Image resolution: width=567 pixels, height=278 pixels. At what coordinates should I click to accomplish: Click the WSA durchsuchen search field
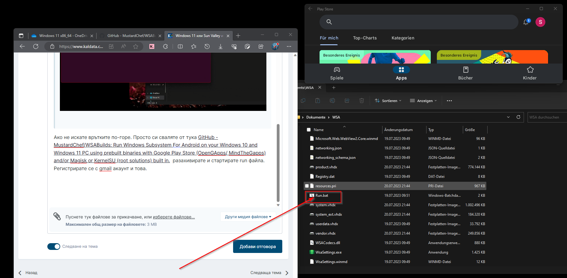click(547, 117)
